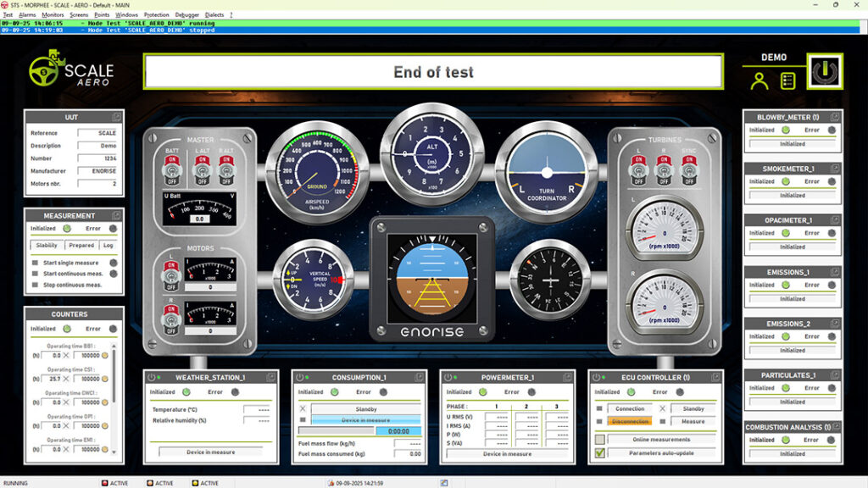The height and width of the screenshot is (488, 868).
Task: Click Stop continuous meas.
Action: point(73,285)
